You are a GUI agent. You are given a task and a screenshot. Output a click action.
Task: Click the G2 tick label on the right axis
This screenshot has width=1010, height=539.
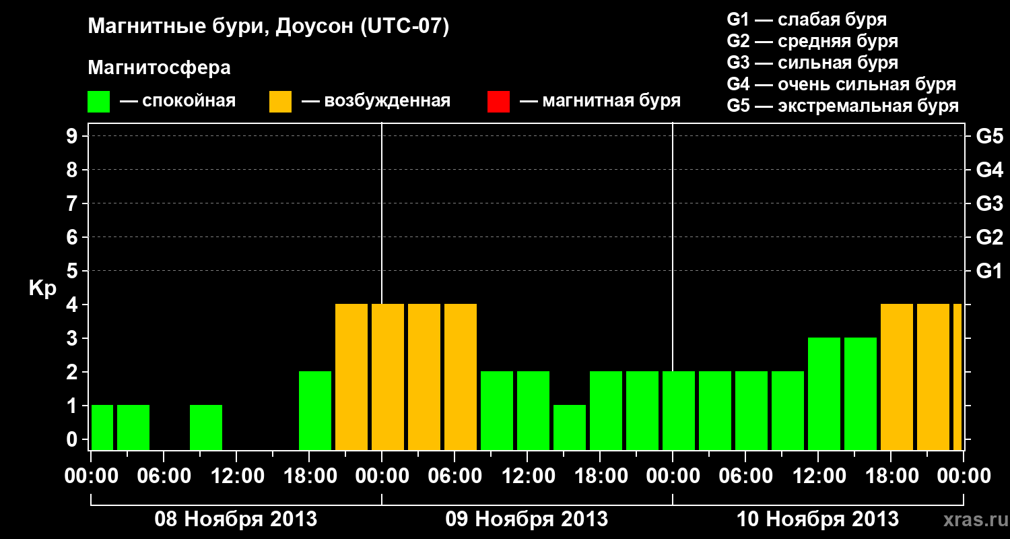click(x=989, y=238)
